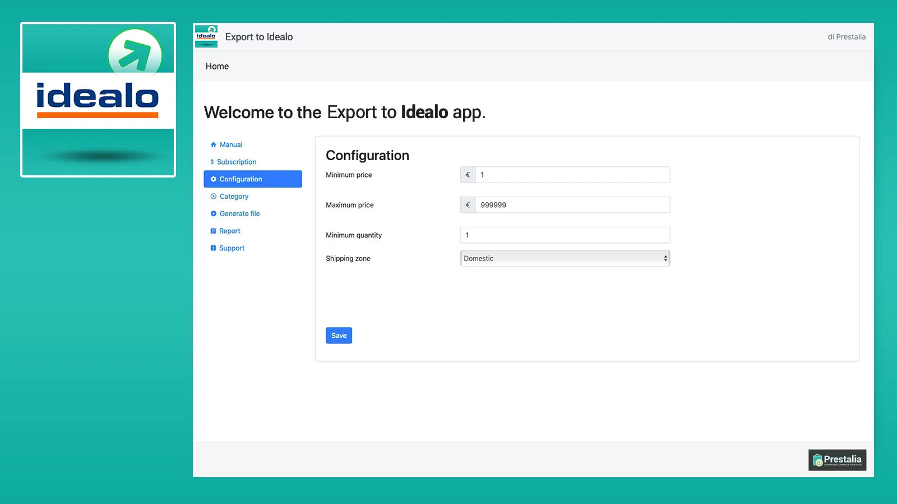Save the configuration settings
Image resolution: width=897 pixels, height=504 pixels.
pyautogui.click(x=339, y=335)
